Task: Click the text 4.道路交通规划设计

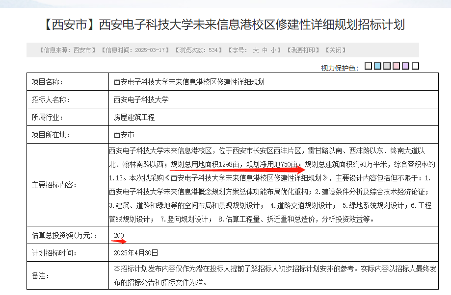Action: [x=301, y=206]
